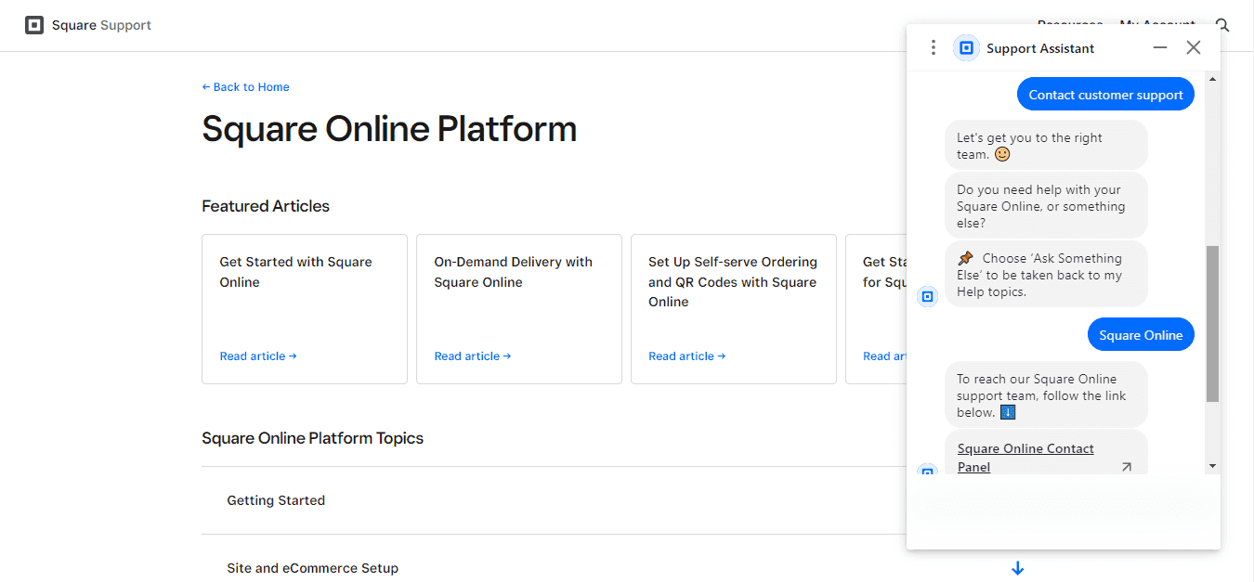Click the external link arrow on Contact Panel
This screenshot has height=582, width=1254.
click(1126, 467)
